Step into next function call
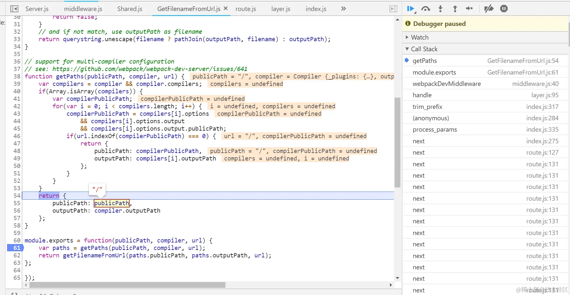570x295 pixels. 440,9
